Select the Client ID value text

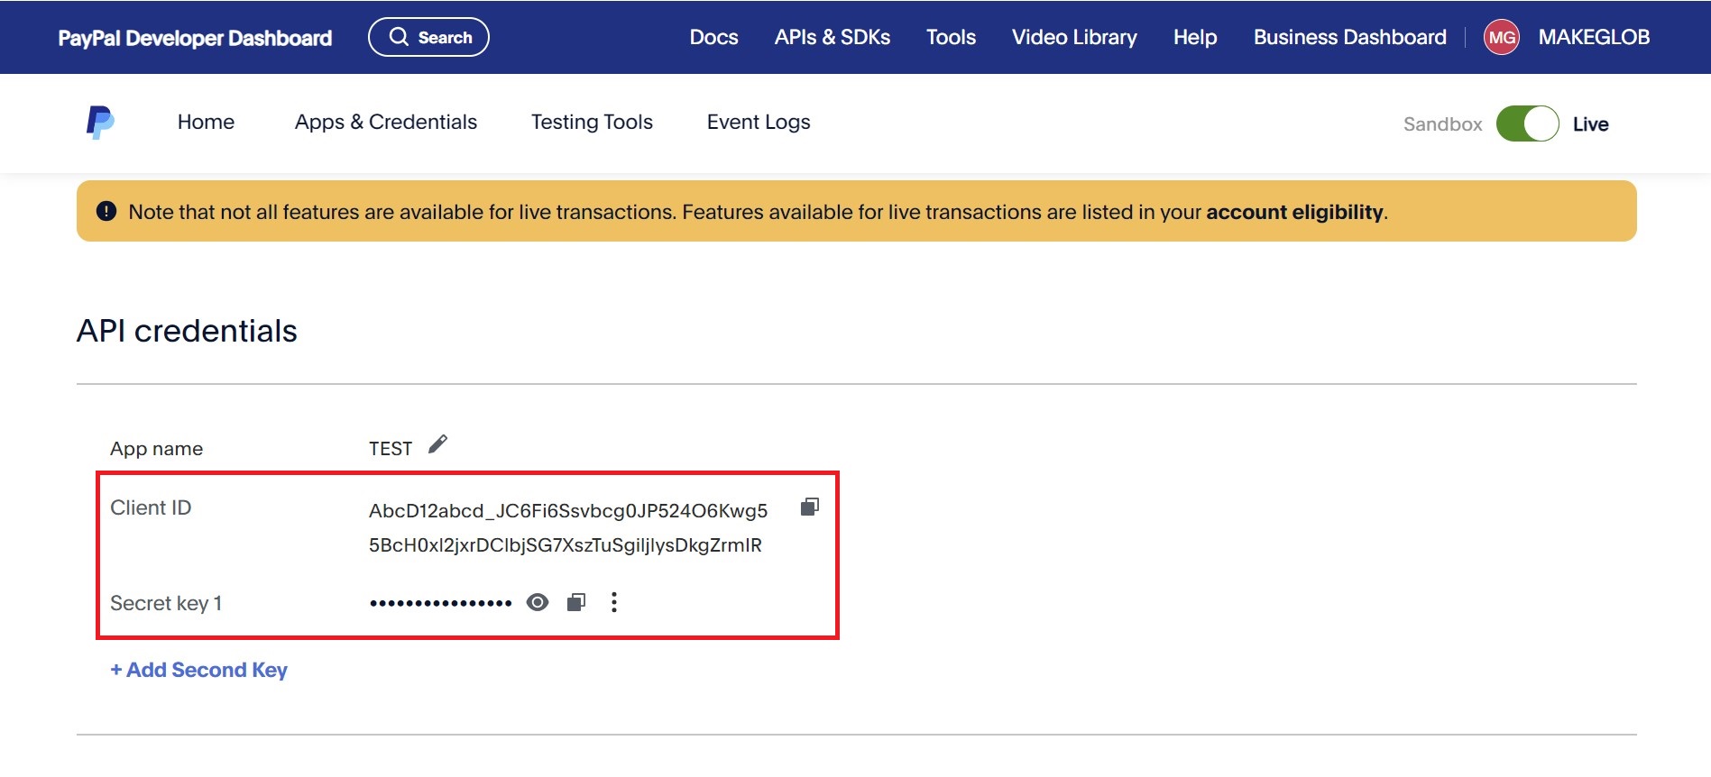(x=567, y=527)
